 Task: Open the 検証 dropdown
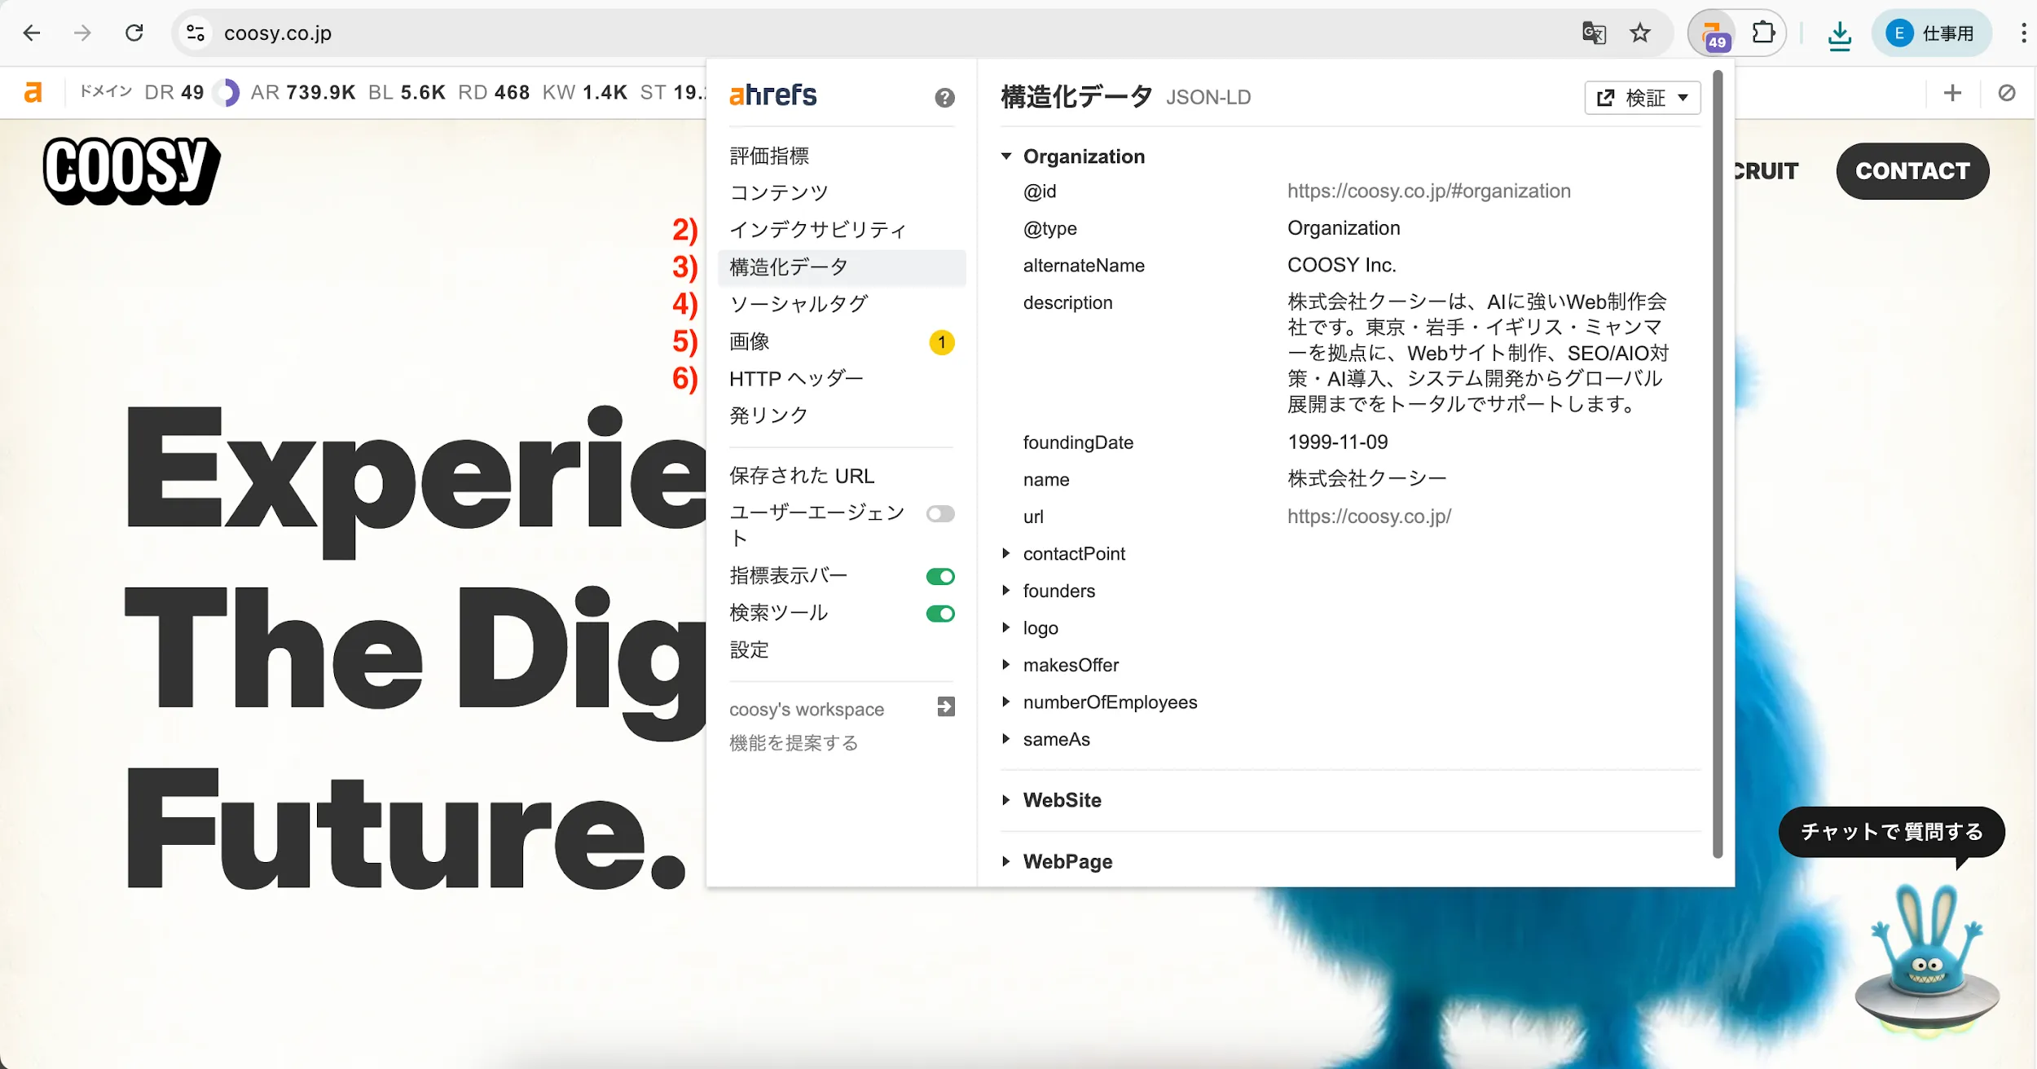click(1642, 99)
